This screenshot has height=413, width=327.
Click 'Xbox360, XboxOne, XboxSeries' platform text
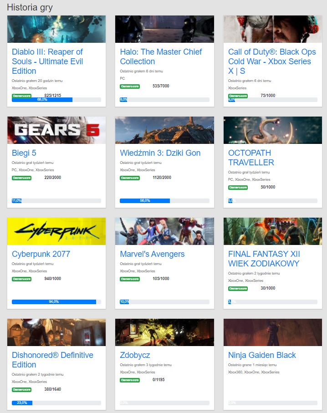254,372
